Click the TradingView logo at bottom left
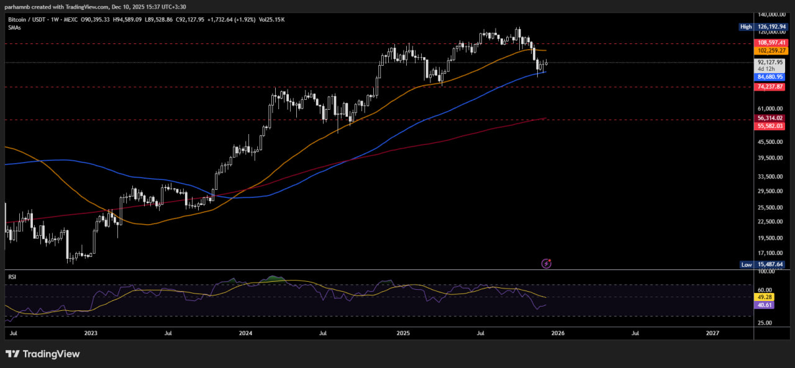This screenshot has width=795, height=368. pos(43,354)
